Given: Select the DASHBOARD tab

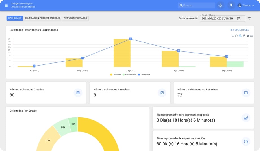Looking at the screenshot, I should pyautogui.click(x=15, y=18).
